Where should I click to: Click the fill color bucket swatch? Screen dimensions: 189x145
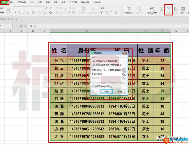(x=39, y=12)
